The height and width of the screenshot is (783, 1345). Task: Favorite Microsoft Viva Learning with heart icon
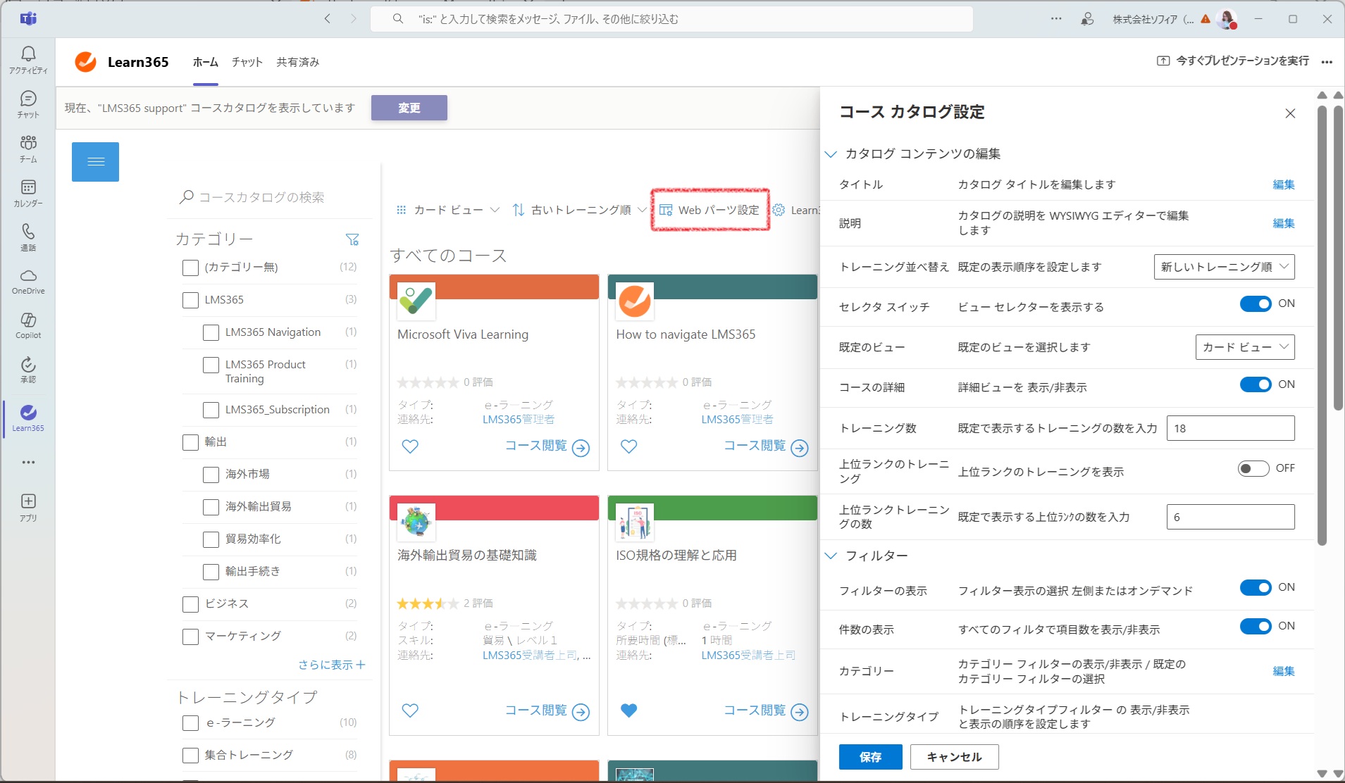[410, 446]
